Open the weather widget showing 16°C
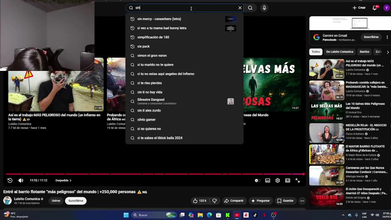391x220 pixels. [16, 215]
